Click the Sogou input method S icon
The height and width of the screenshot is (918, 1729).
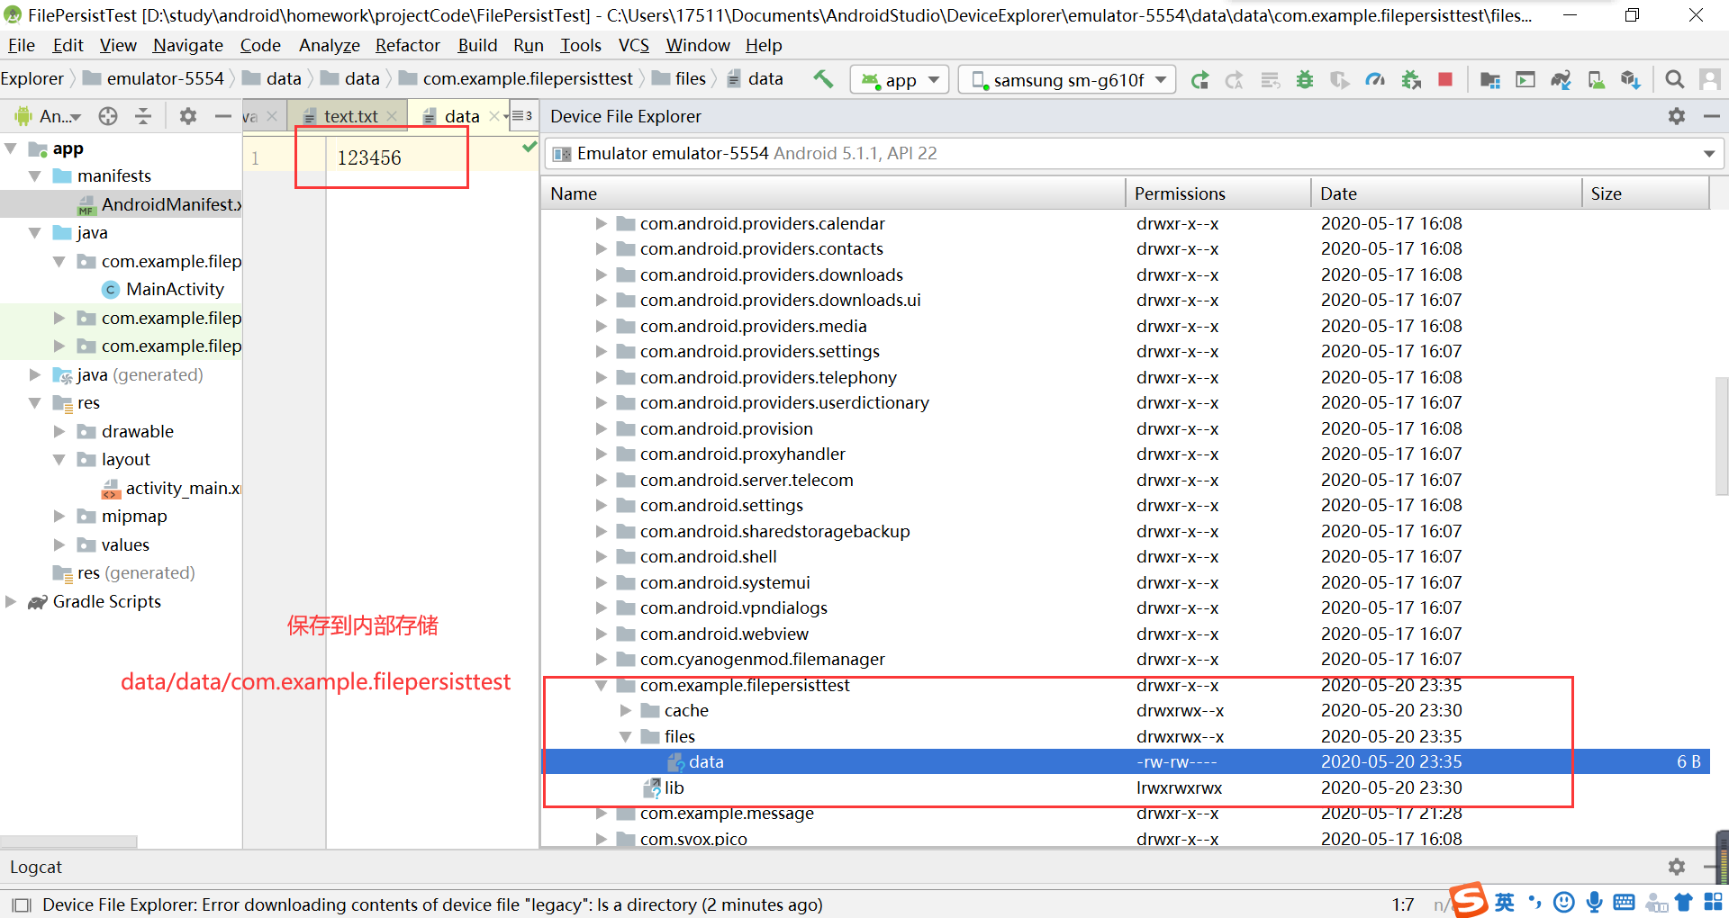[x=1470, y=901]
